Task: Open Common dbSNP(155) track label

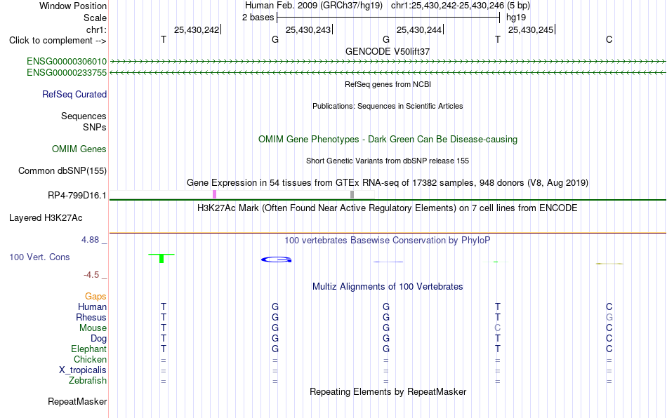Action: coord(62,170)
